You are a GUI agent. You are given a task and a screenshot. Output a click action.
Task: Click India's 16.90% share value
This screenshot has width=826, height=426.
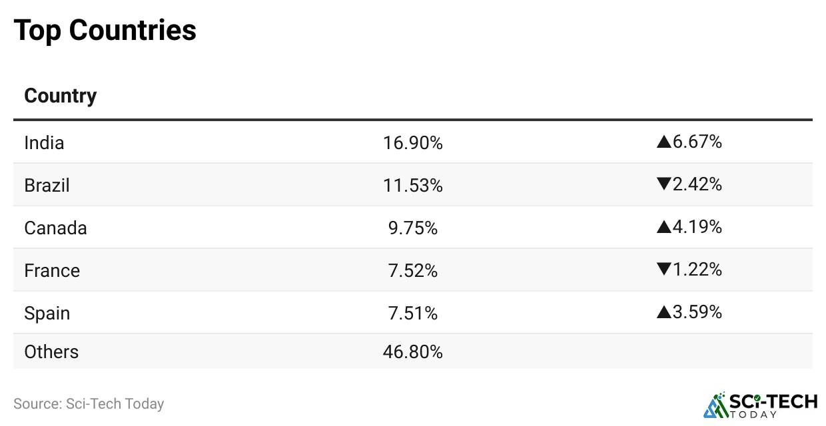(413, 142)
